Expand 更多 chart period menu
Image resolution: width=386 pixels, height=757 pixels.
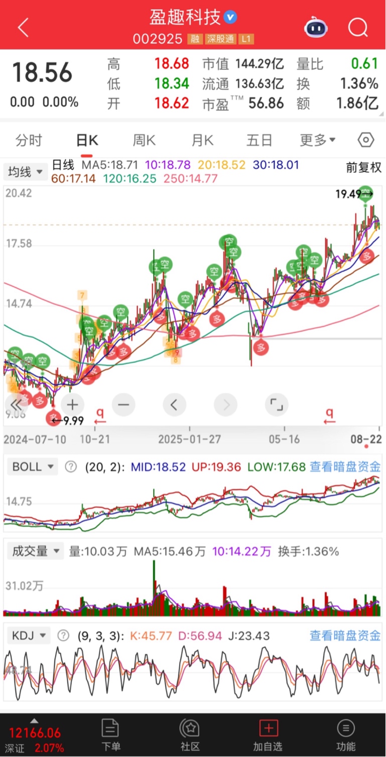pyautogui.click(x=318, y=140)
